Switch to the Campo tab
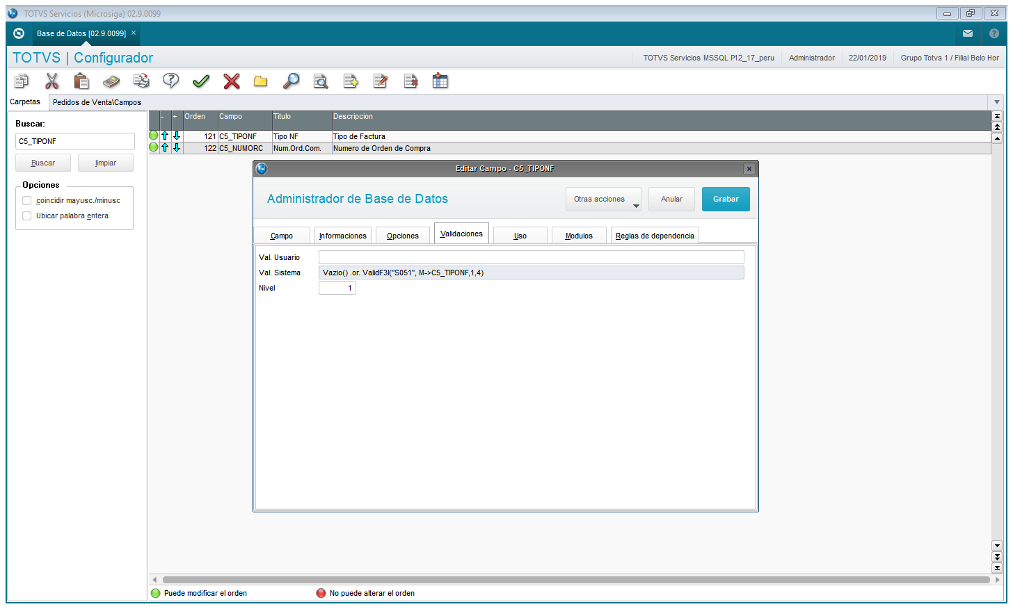 pos(282,236)
